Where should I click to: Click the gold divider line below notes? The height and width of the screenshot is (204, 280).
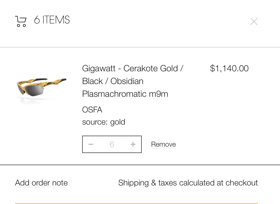(x=136, y=203)
